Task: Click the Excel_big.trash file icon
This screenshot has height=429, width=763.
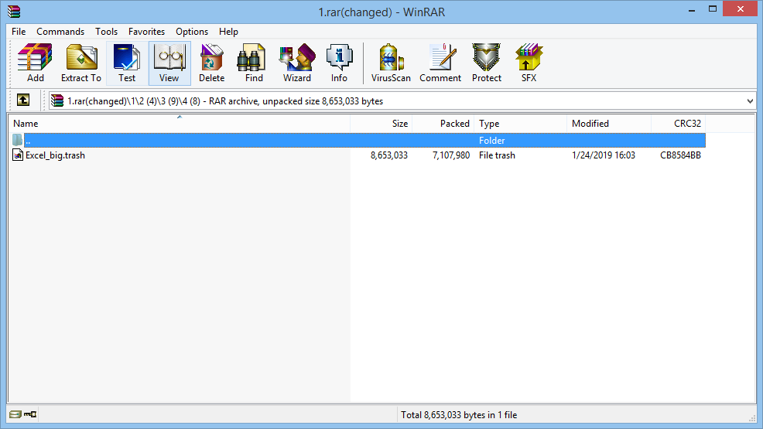Action: coord(18,155)
